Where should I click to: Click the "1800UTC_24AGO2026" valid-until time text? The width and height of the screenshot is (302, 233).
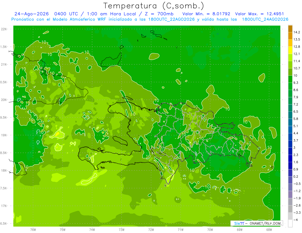pos(265,19)
